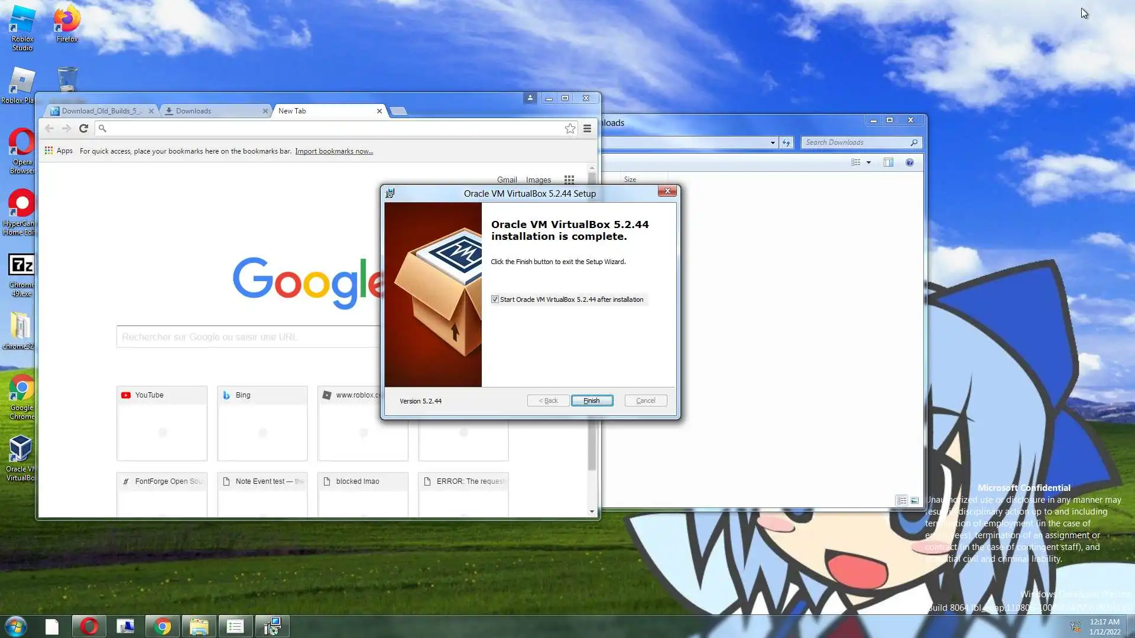The width and height of the screenshot is (1135, 638).
Task: Open Explorer help icon
Action: (910, 162)
